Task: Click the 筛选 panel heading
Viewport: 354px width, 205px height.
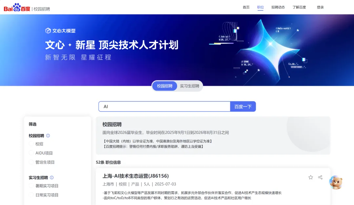Action: click(32, 124)
